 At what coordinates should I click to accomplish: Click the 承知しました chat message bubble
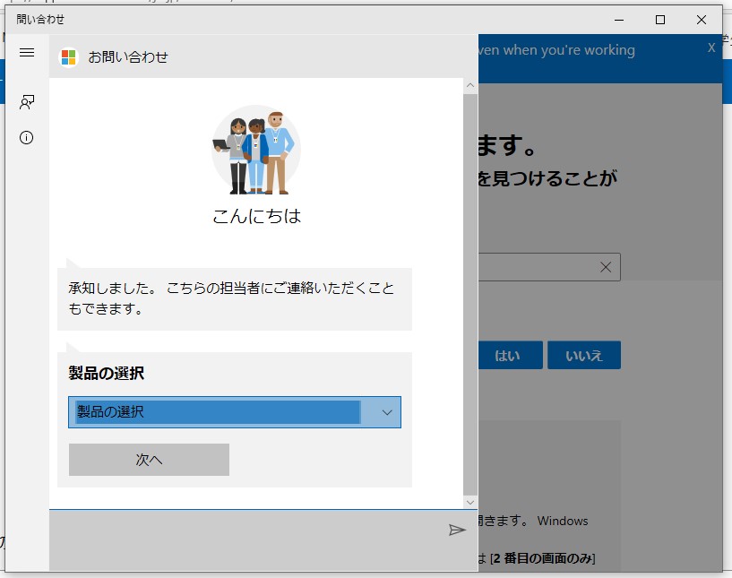[235, 298]
